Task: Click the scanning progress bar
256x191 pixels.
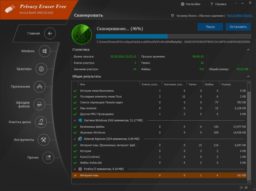Action: pos(174,36)
